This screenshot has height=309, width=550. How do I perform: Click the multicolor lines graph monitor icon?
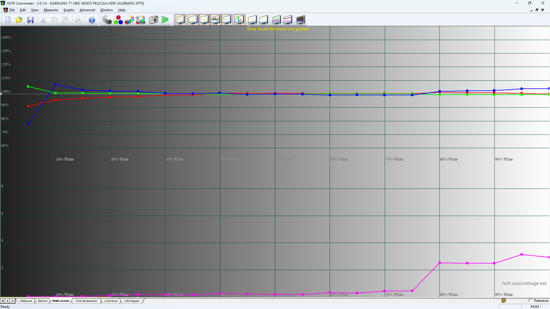(x=276, y=20)
